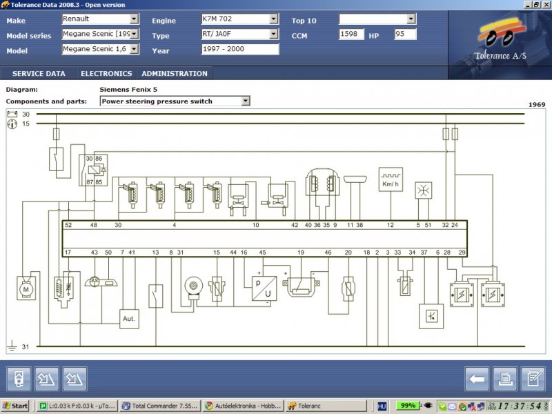The height and width of the screenshot is (414, 552).
Task: Select the first canister valve symbol on pin 10
Action: [x=238, y=200]
